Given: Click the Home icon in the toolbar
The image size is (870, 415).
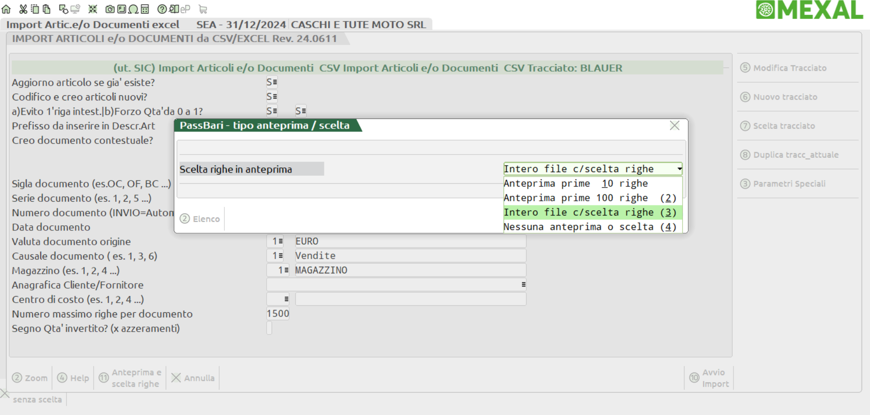Looking at the screenshot, I should click(x=6, y=9).
